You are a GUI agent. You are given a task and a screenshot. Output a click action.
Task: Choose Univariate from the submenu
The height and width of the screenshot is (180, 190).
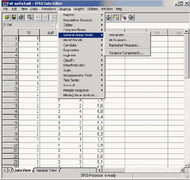(x=127, y=35)
